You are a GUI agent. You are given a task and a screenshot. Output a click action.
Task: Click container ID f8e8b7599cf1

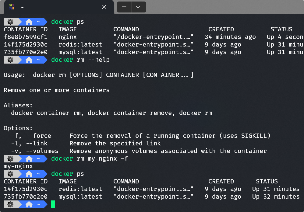[x=26, y=37]
